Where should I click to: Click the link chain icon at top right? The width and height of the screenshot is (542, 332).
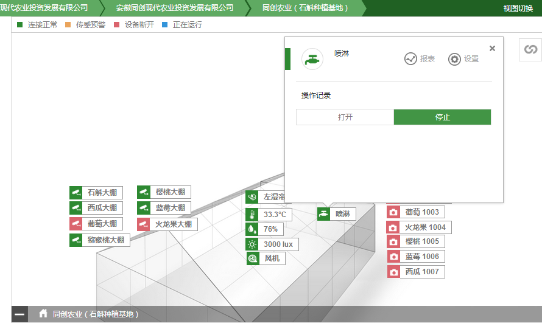click(x=530, y=49)
